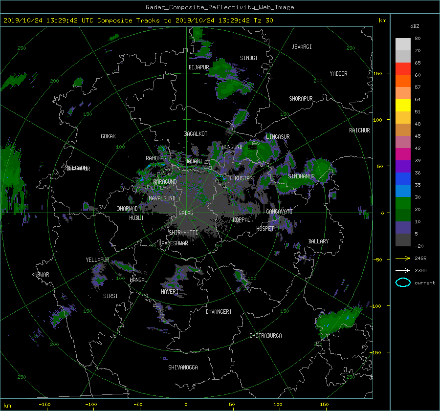Viewport: 440px width, 411px height.
Task: Click the BADAMI city label
Action: click(x=194, y=161)
